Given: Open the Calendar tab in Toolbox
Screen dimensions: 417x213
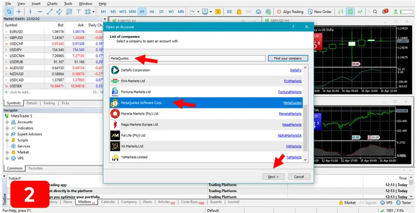Looking at the screenshot, I should [108, 202].
